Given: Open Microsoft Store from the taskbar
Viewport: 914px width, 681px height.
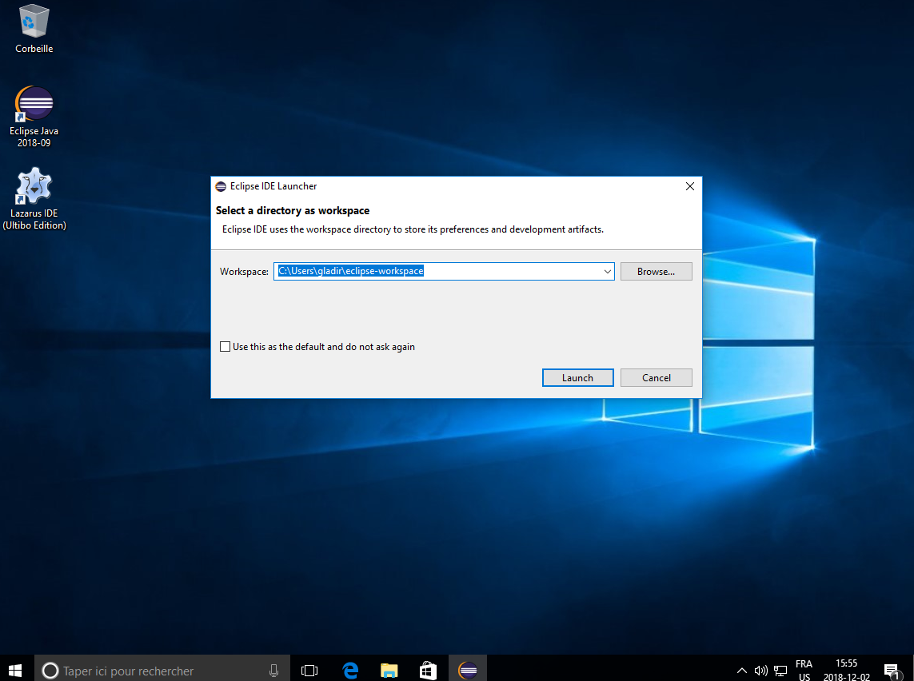Looking at the screenshot, I should pyautogui.click(x=429, y=670).
